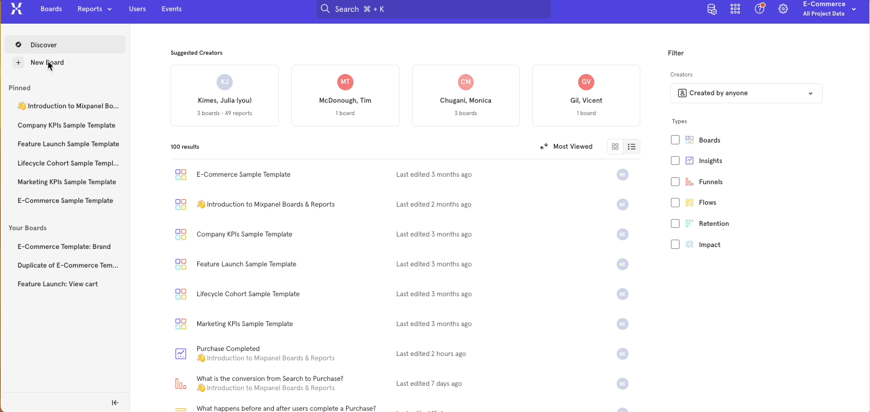Change the Most Viewed sort order
Image resolution: width=870 pixels, height=412 pixels.
coord(566,147)
